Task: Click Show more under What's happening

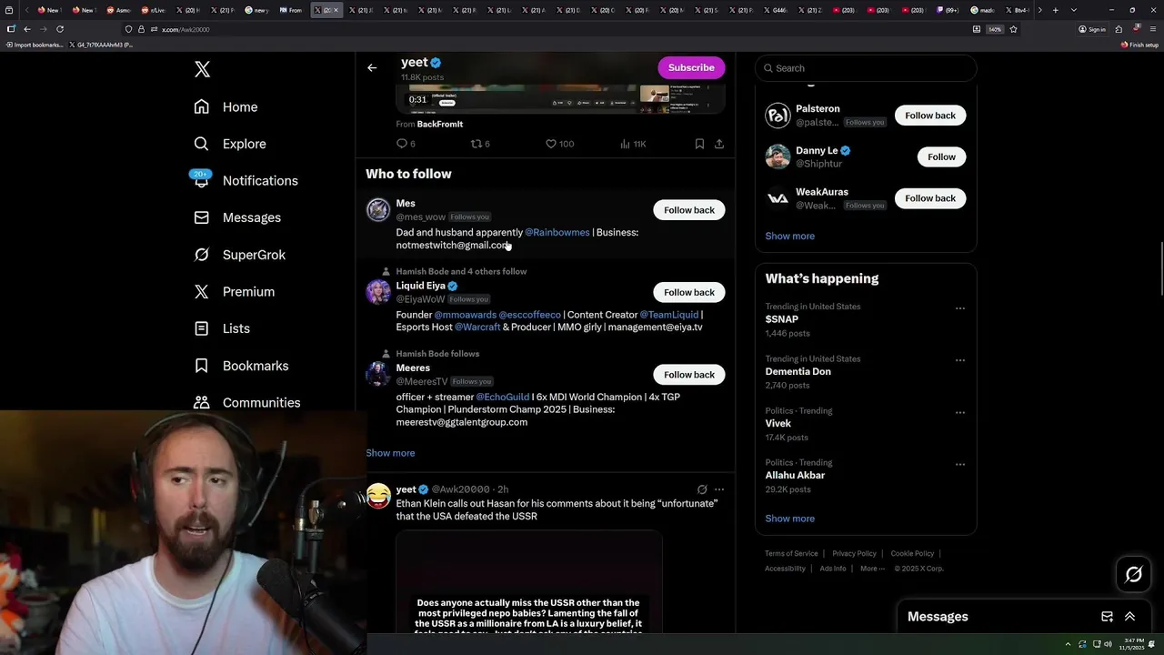Action: 789,519
